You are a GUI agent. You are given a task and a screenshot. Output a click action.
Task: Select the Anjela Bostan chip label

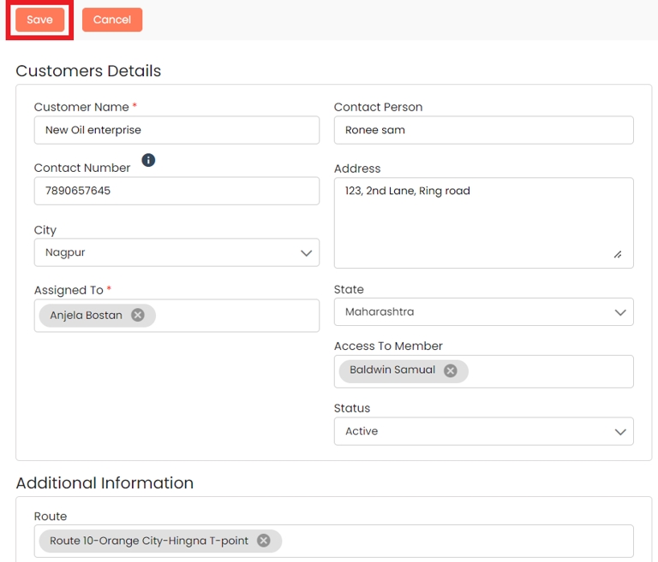coord(86,316)
